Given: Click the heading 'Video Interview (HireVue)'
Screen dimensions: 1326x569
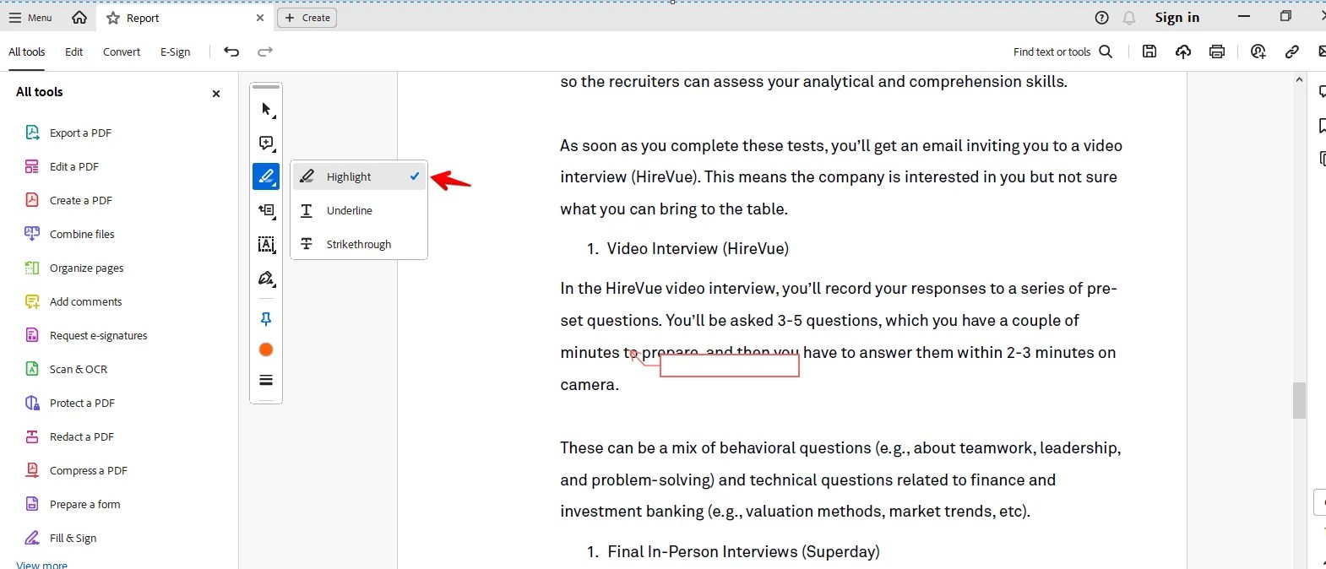Looking at the screenshot, I should click(698, 248).
